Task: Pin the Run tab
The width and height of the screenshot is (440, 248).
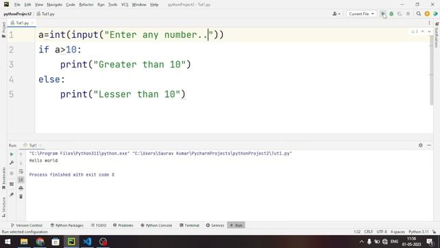Action: pos(12,194)
